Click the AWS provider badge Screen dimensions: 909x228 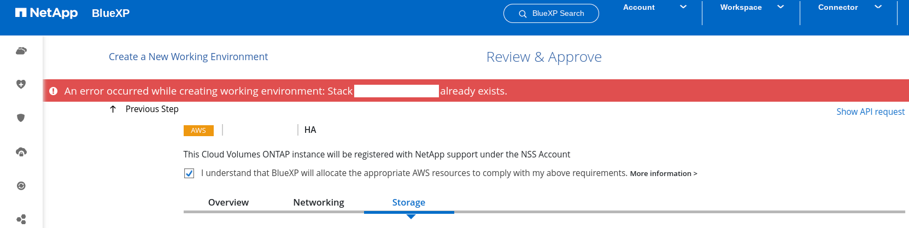tap(198, 131)
